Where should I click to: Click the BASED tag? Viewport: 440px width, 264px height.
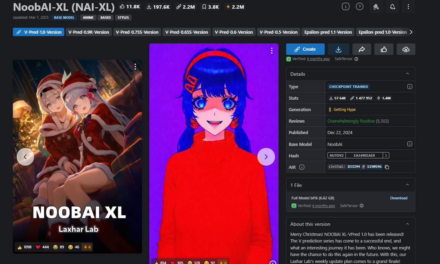tap(106, 17)
